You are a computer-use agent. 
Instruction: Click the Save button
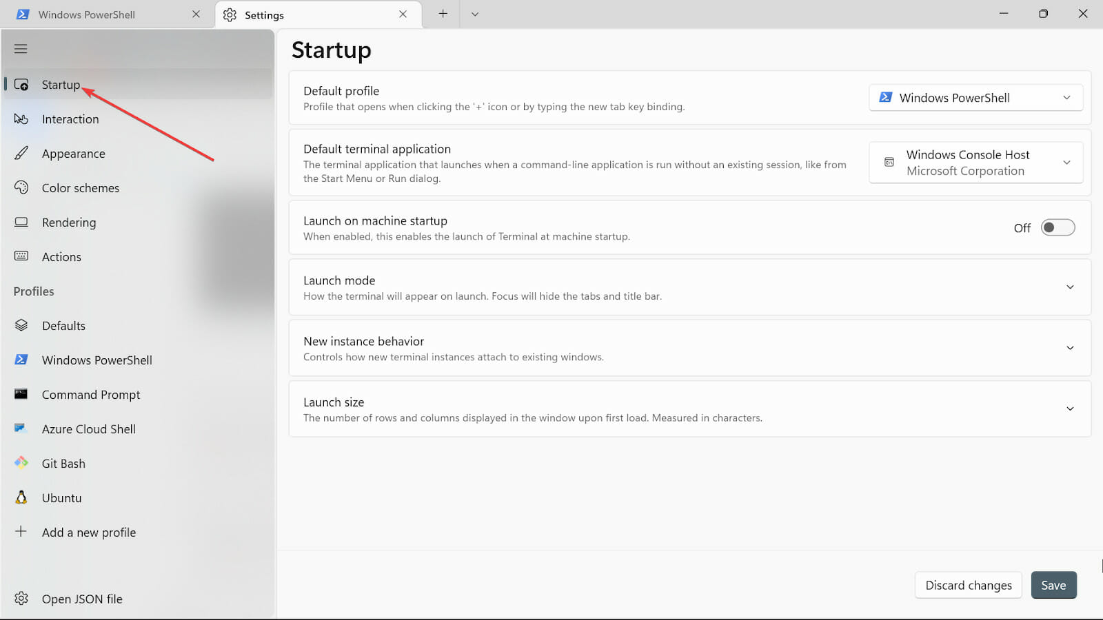point(1053,586)
